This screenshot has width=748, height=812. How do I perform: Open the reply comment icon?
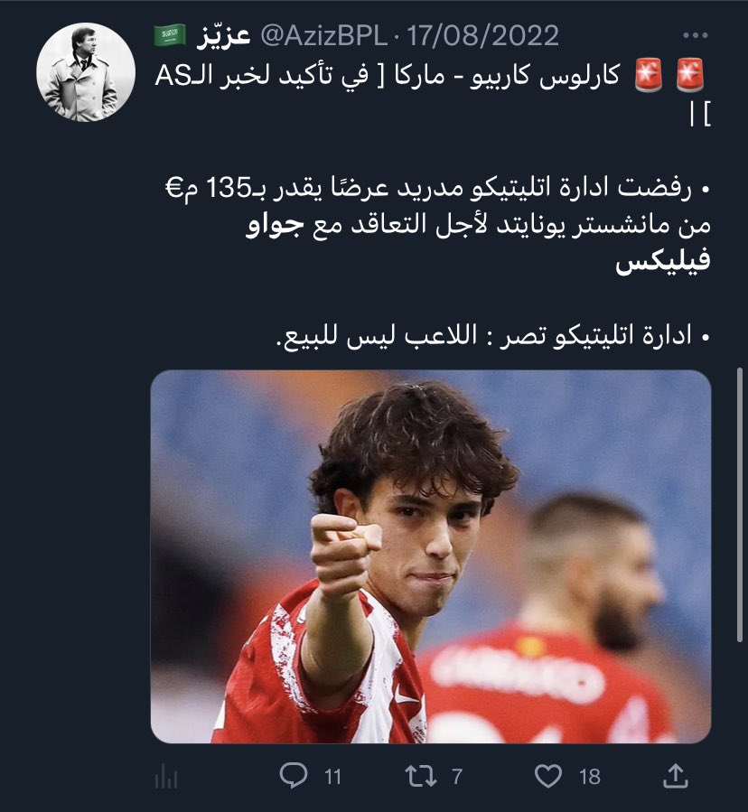(x=294, y=776)
